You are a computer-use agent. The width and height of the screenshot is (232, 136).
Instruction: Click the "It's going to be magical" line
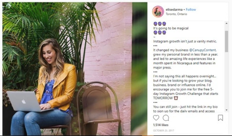click(171, 28)
